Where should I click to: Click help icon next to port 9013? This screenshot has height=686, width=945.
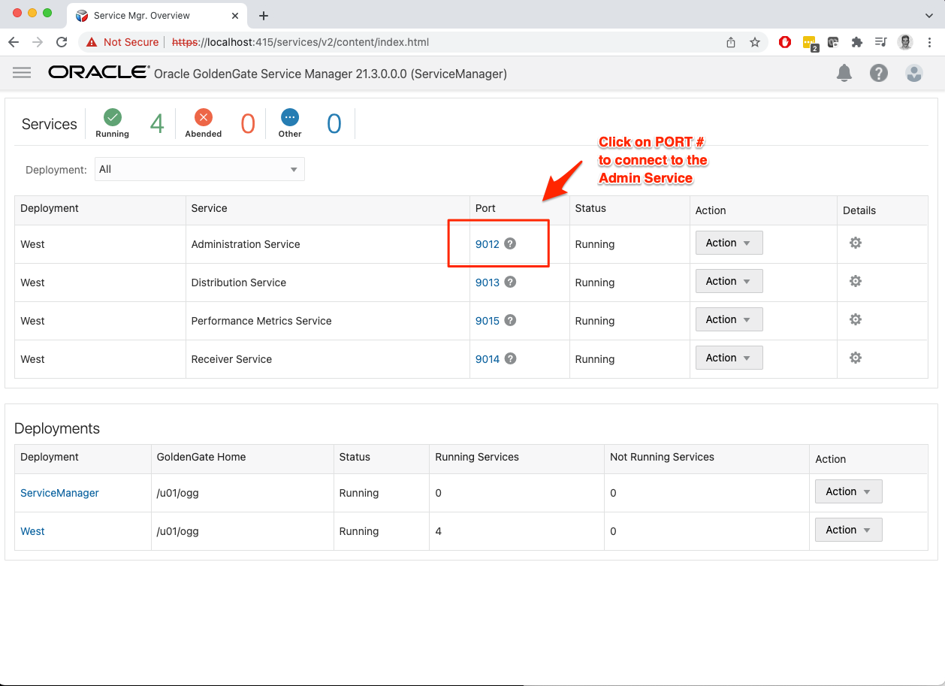point(510,282)
